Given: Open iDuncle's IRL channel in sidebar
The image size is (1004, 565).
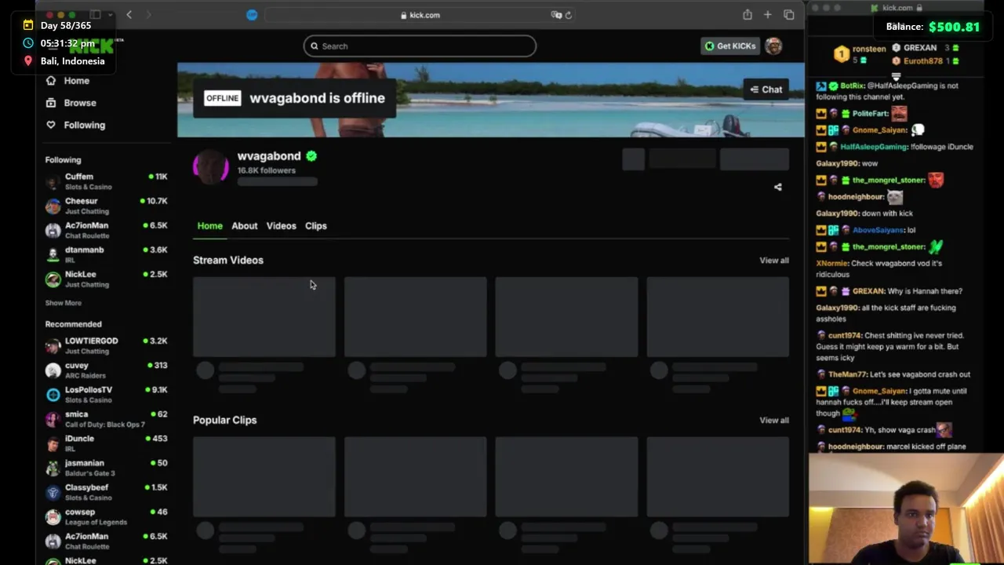Looking at the screenshot, I should (x=106, y=443).
